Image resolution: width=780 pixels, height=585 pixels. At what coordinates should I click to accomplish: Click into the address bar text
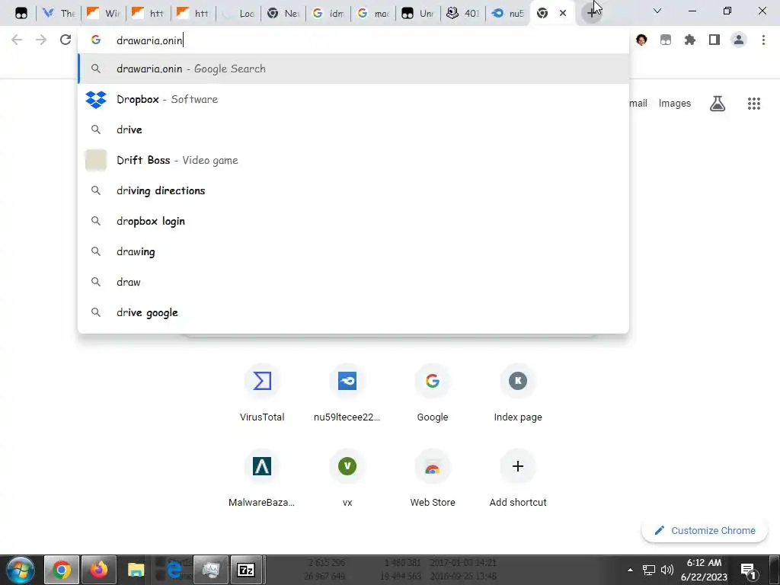pos(150,40)
